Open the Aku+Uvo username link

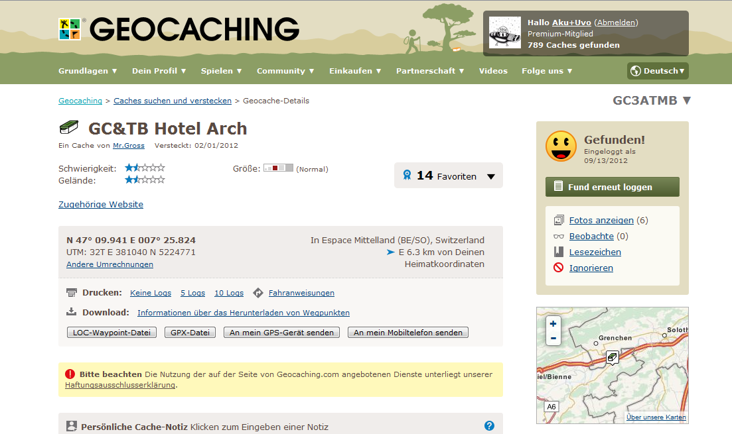pos(571,23)
